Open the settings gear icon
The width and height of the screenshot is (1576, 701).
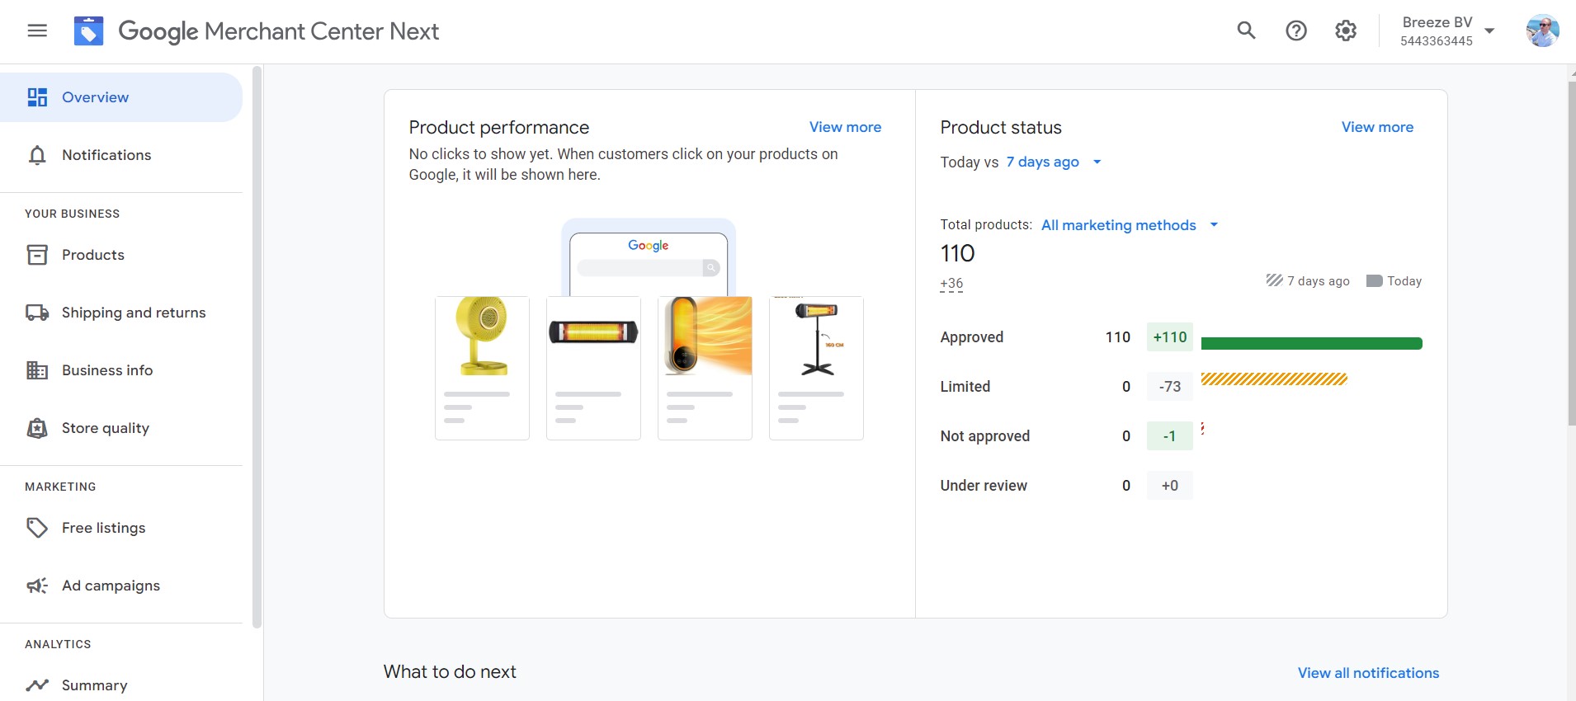pyautogui.click(x=1346, y=31)
